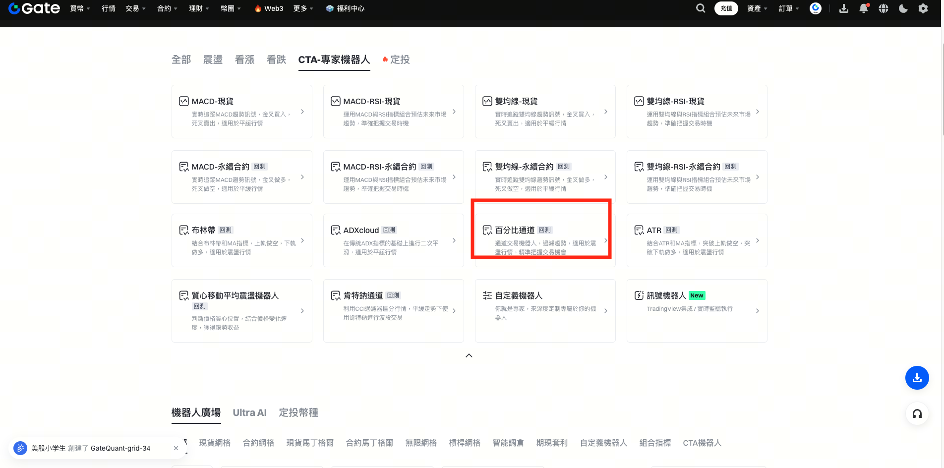Collapse the bot list with up chevron
944x468 pixels.
[x=469, y=355]
